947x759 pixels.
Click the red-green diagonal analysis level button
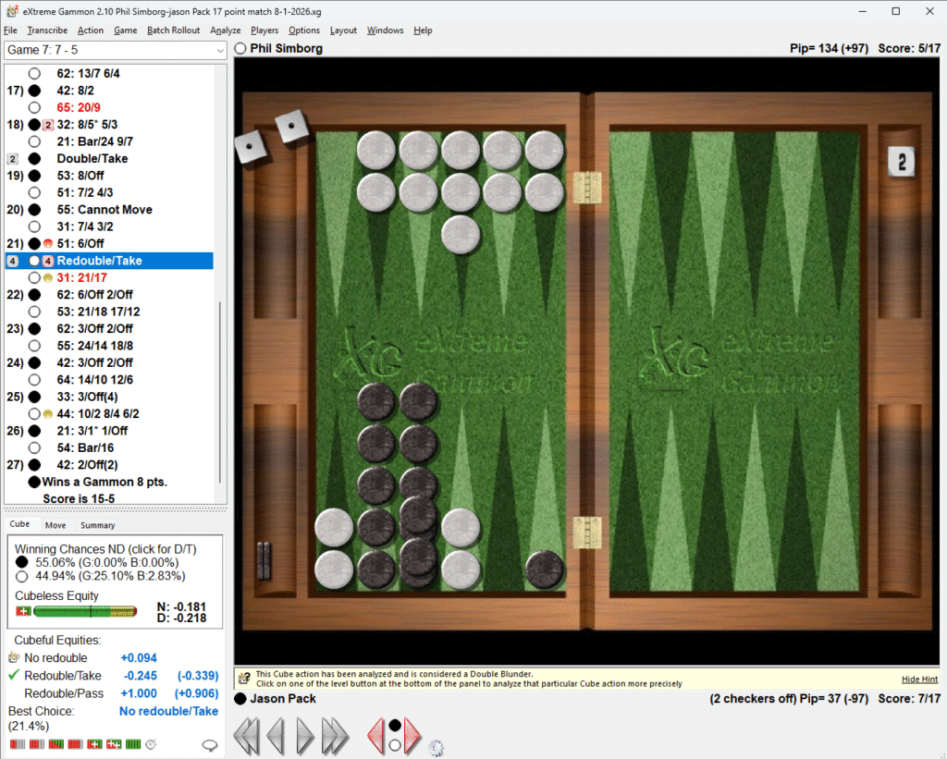56,744
